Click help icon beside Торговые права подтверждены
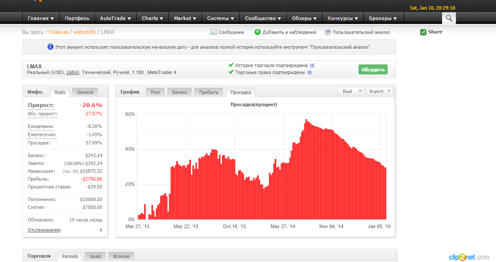 (x=310, y=72)
